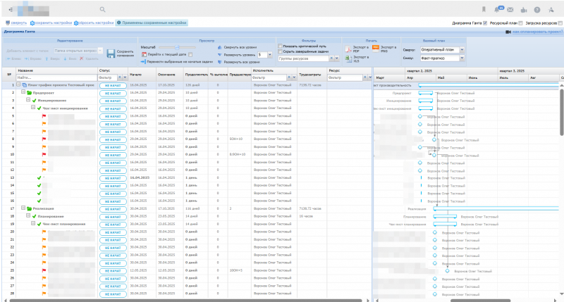This screenshot has width=564, height=302.
Task: Click 'Развернуть все уровни' option
Action: tap(243, 62)
